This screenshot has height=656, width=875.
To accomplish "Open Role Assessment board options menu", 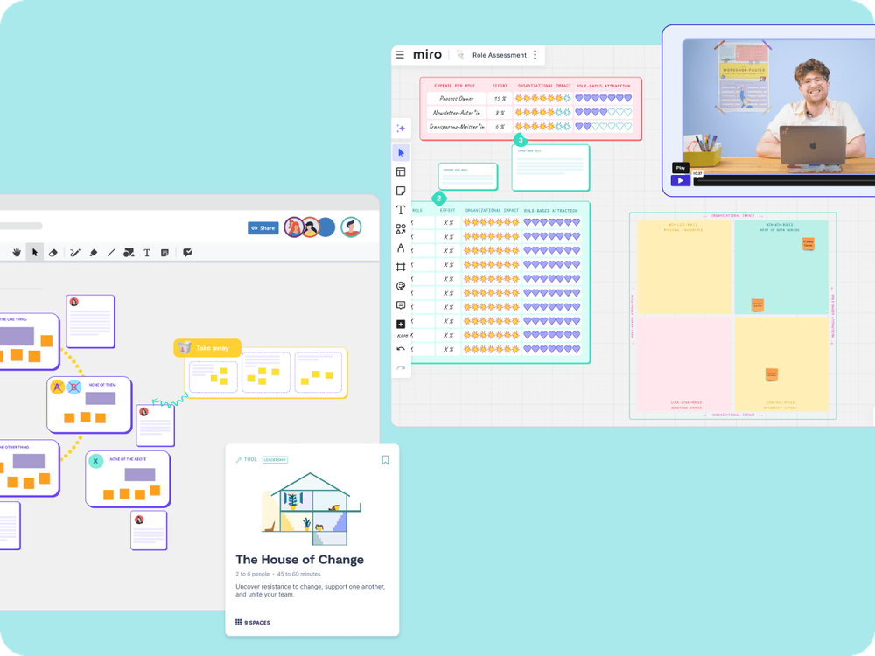I will 535,55.
